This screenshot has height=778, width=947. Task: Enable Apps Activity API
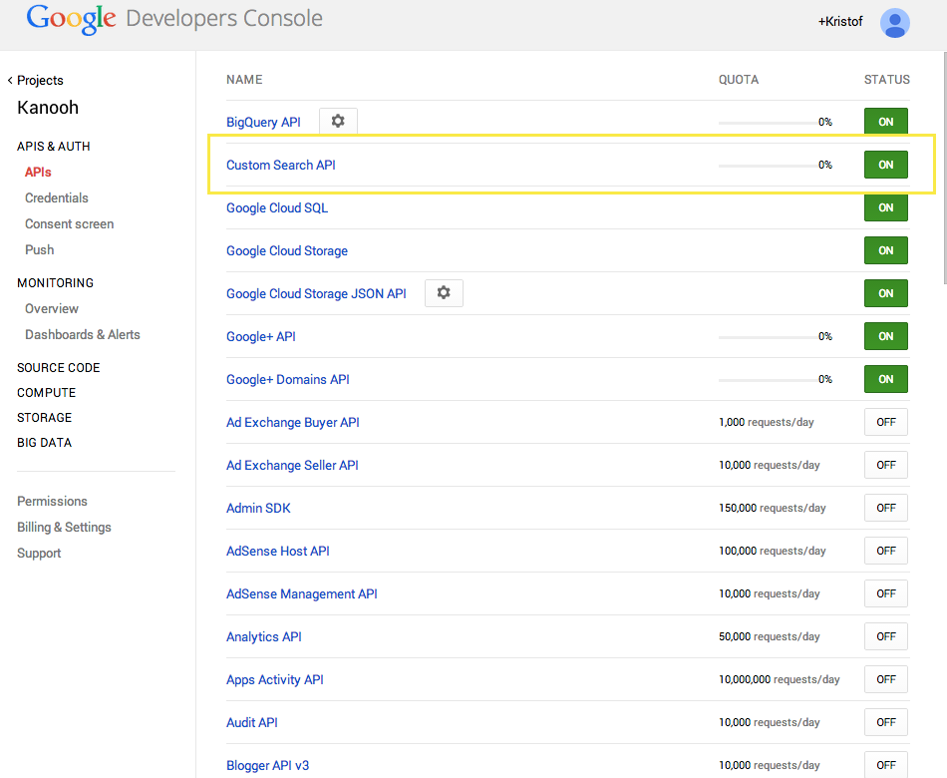(x=886, y=679)
